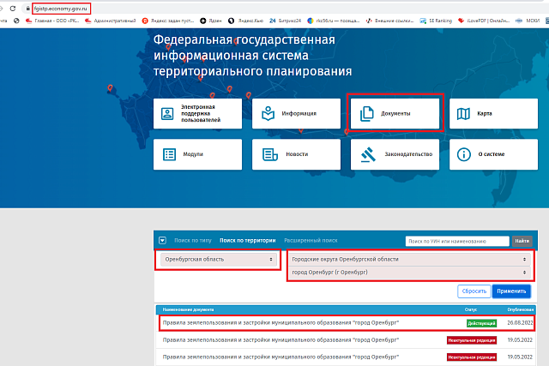Click the fgistp.economy.gov.ru address field
549x366 pixels.
click(x=61, y=9)
